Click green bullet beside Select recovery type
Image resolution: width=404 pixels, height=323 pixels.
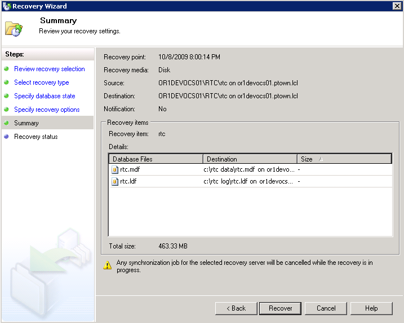(x=6, y=82)
